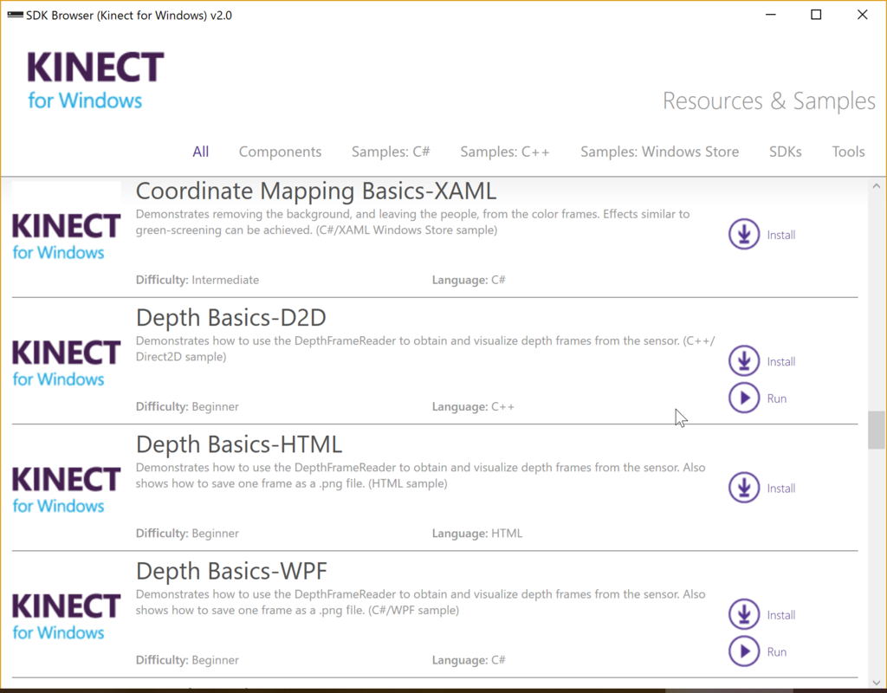
Task: Switch to the Components tab
Action: click(x=280, y=152)
